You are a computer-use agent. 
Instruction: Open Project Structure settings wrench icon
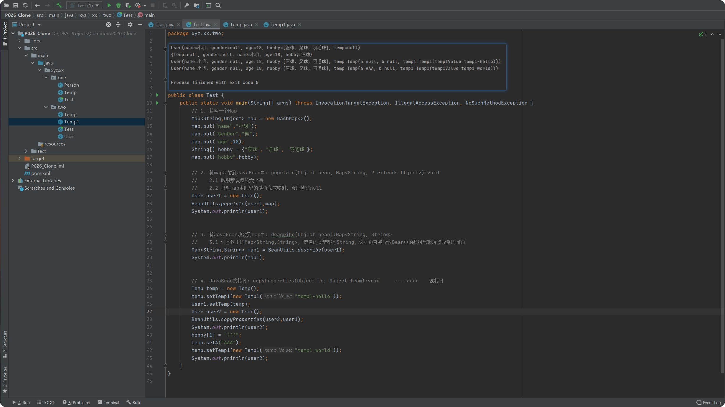click(187, 5)
